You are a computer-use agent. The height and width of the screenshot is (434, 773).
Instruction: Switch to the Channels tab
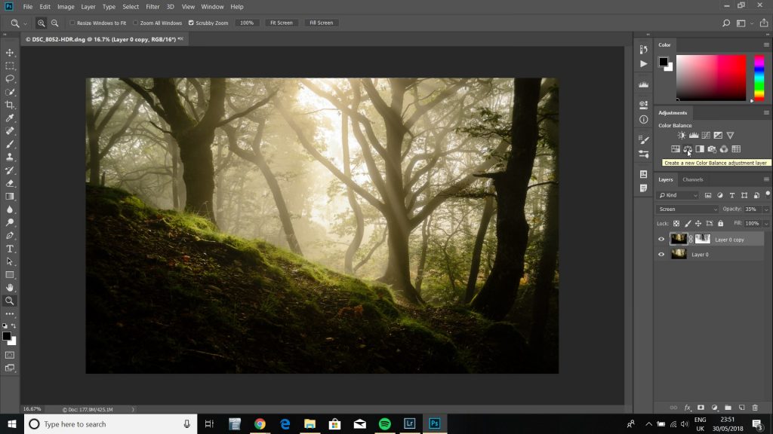691,179
